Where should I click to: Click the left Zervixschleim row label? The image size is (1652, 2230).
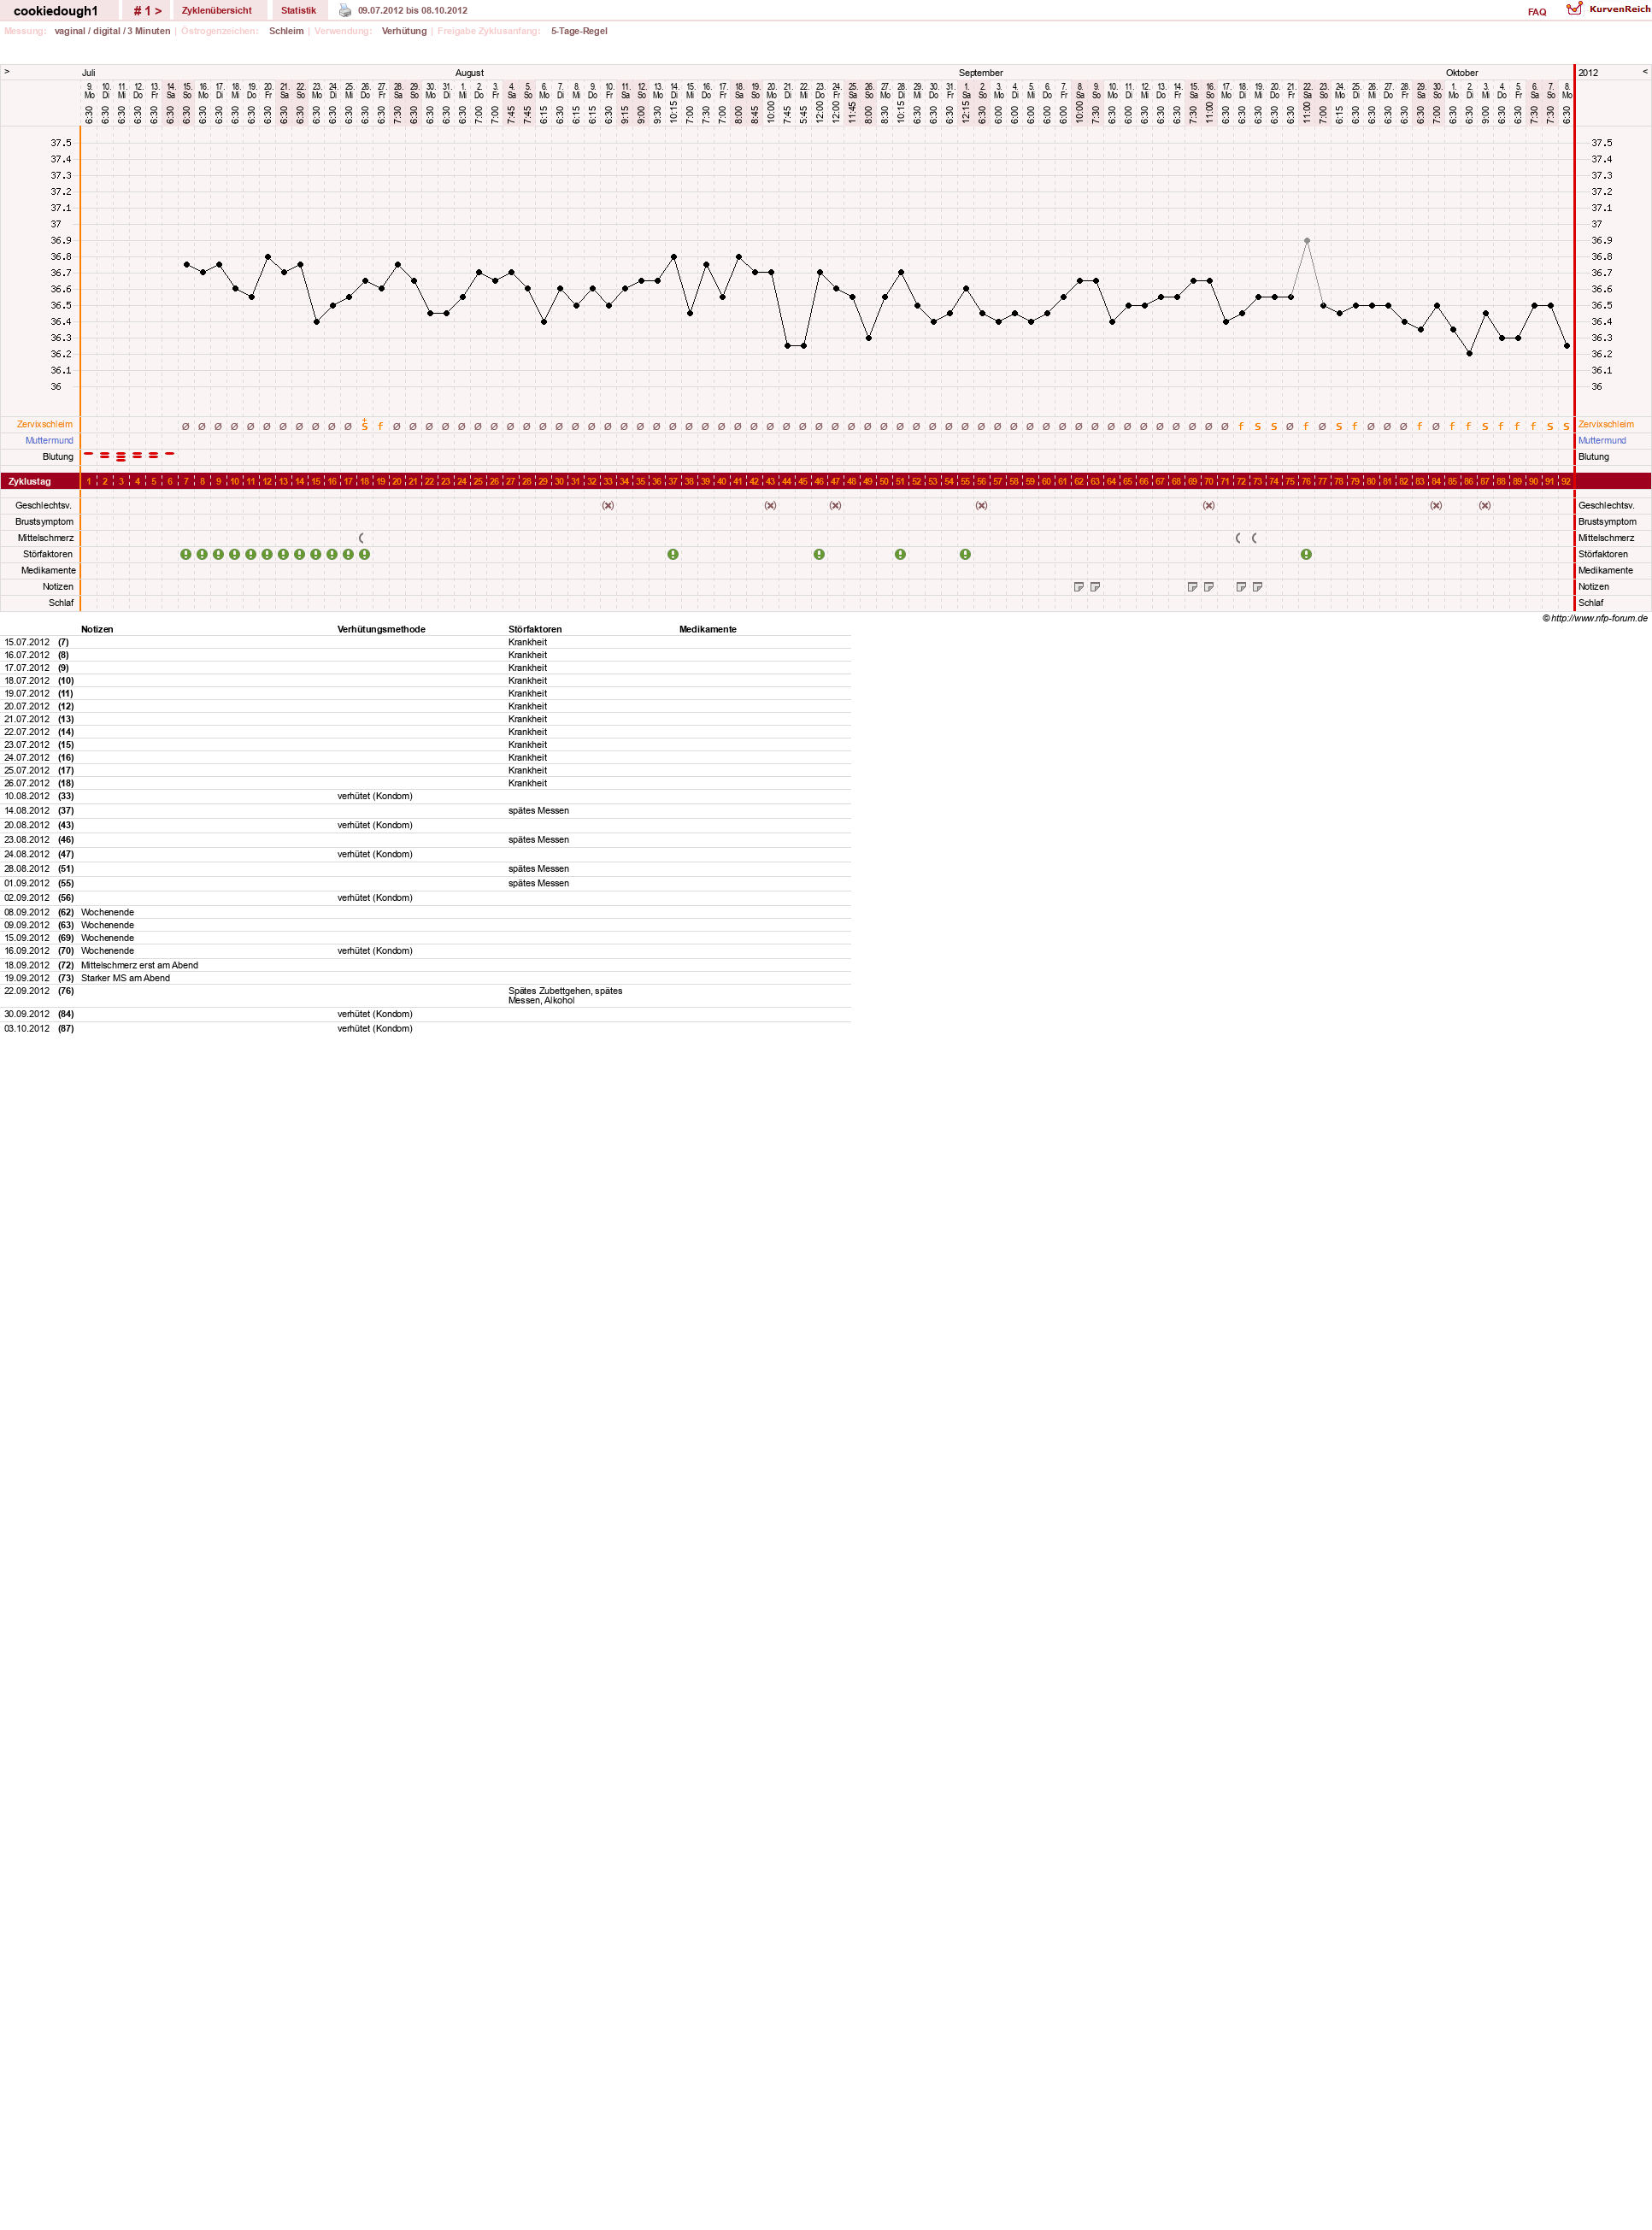45,424
